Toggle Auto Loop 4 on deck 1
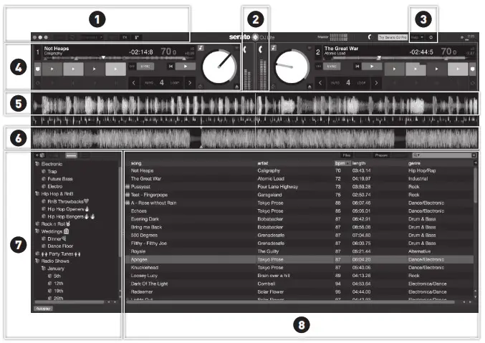The height and width of the screenshot is (343, 485). 162,83
